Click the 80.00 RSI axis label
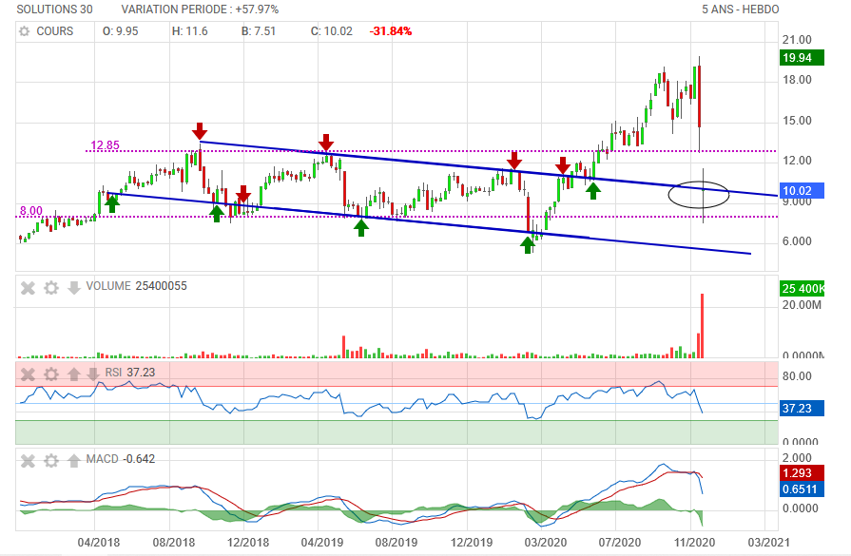The height and width of the screenshot is (556, 851). click(x=797, y=376)
